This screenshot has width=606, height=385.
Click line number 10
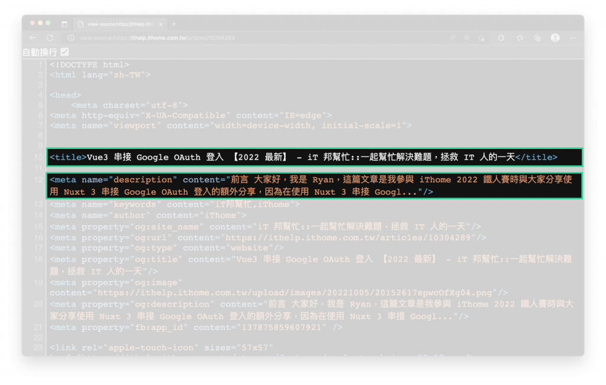tap(38, 157)
